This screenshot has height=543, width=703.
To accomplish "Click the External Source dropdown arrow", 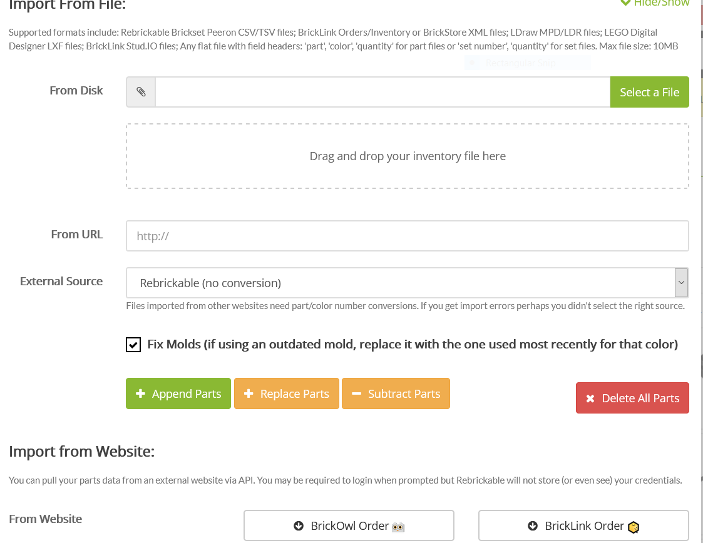I will pyautogui.click(x=681, y=283).
